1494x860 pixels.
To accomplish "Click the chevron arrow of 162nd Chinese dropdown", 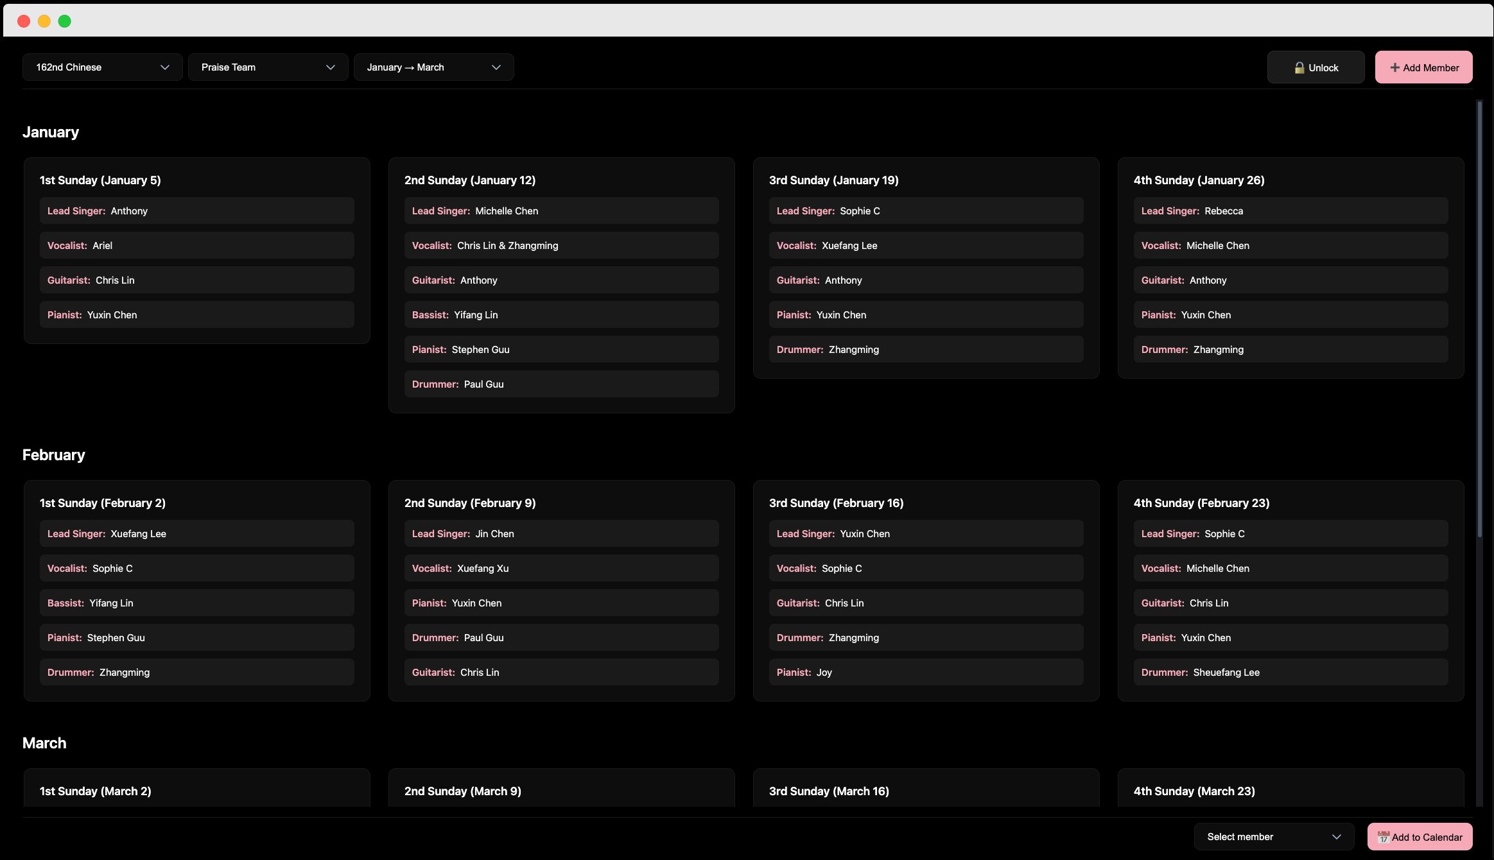I will (165, 67).
